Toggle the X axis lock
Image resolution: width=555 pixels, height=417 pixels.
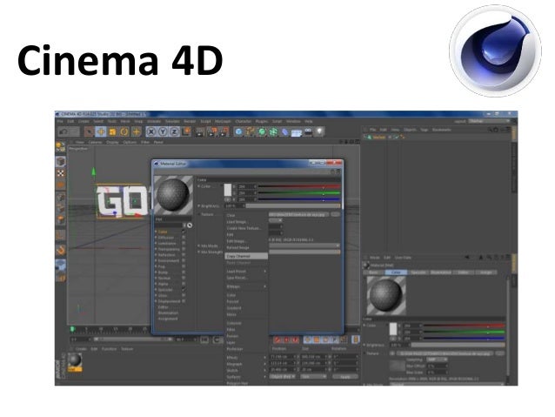pyautogui.click(x=151, y=132)
